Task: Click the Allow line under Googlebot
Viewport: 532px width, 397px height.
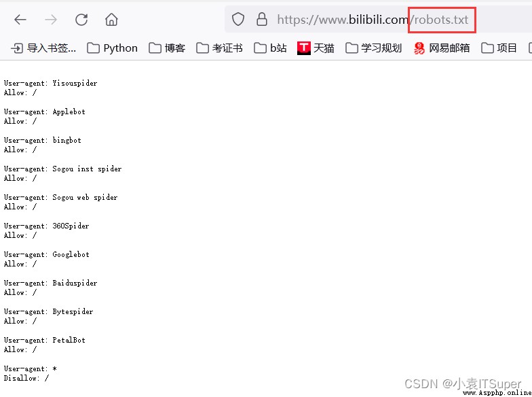Action: 20,264
